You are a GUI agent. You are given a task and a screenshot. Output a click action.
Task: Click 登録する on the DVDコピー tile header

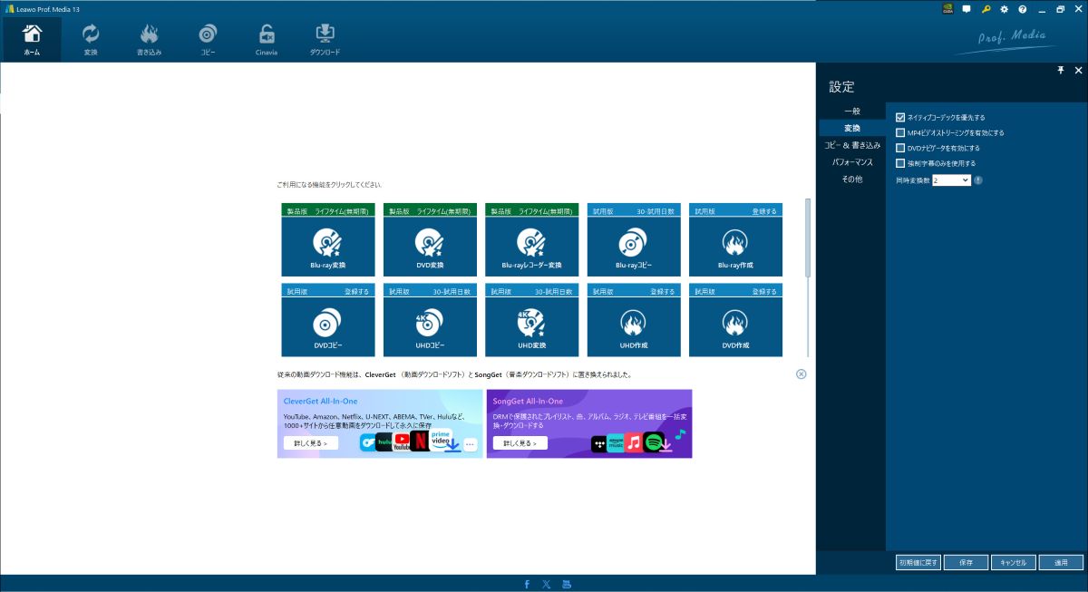click(356, 291)
